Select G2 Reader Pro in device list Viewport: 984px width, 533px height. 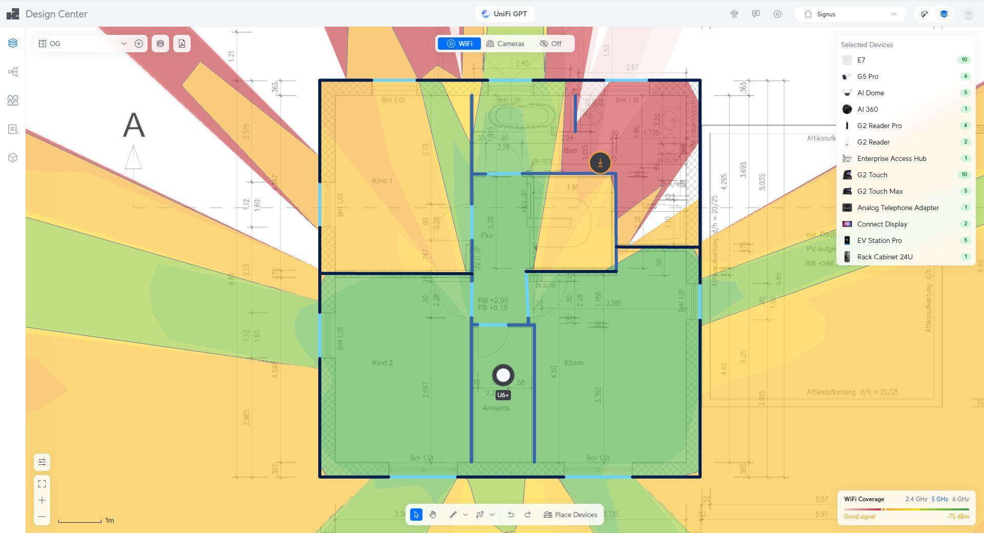click(906, 126)
